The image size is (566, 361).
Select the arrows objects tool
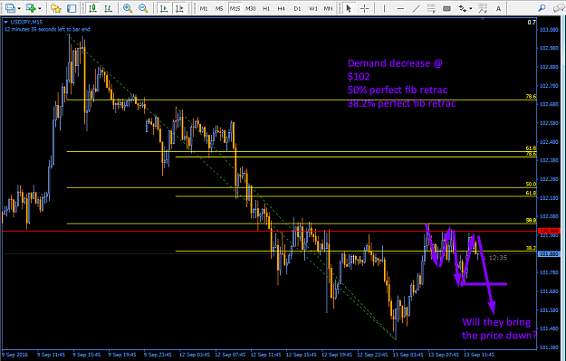pos(463,8)
